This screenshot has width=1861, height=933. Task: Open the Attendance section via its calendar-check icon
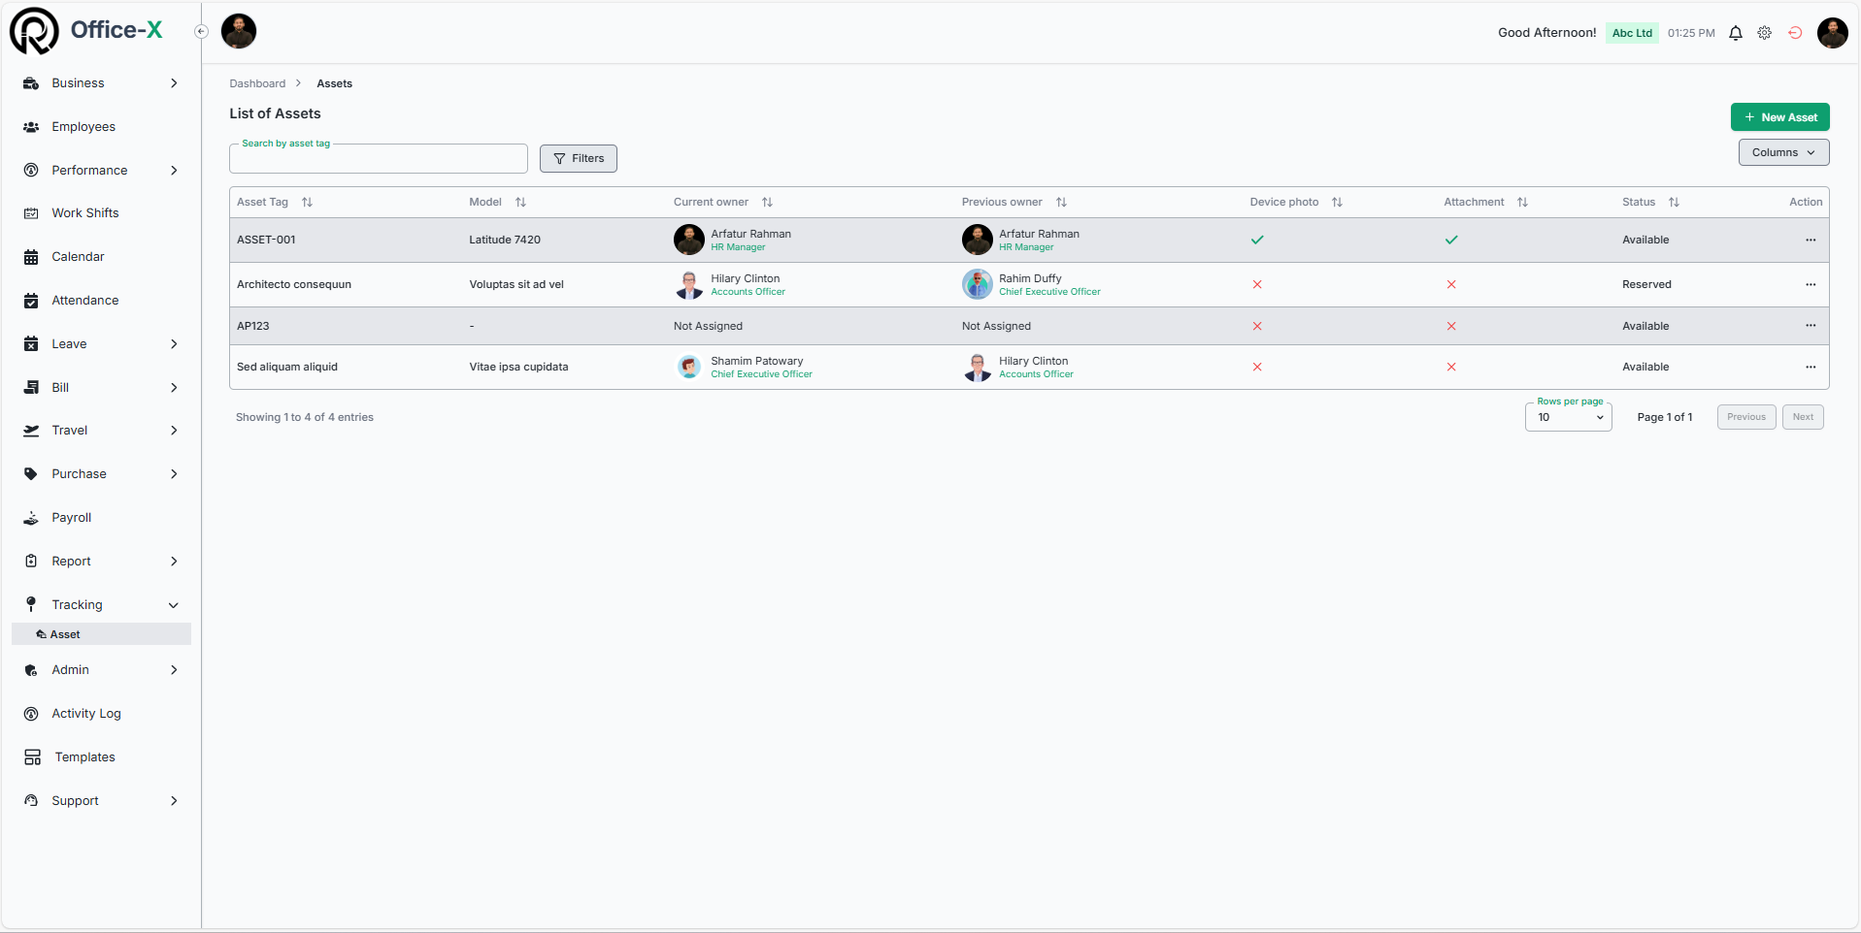pyautogui.click(x=32, y=300)
